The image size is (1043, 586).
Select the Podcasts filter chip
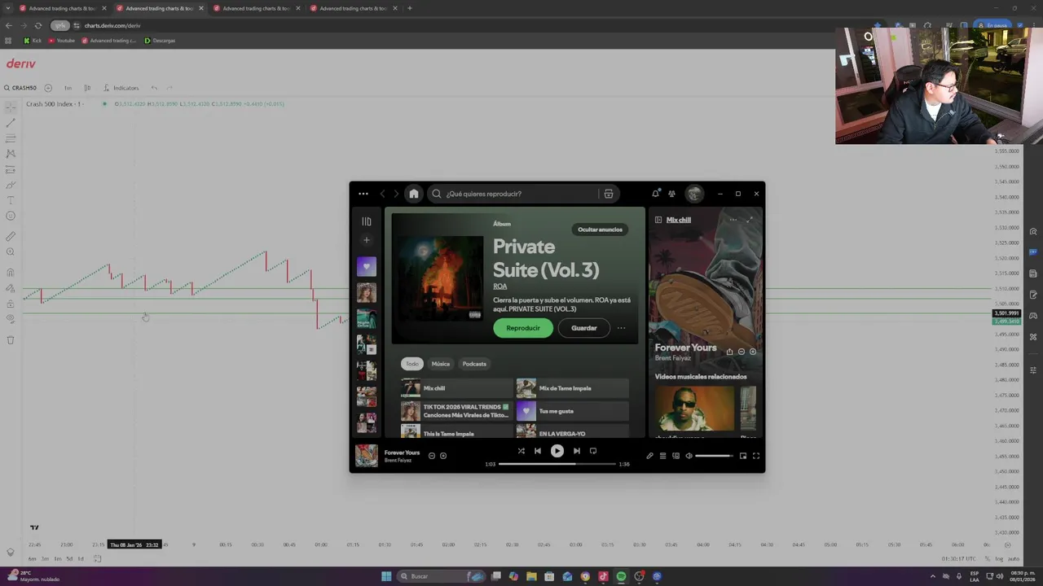[474, 364]
